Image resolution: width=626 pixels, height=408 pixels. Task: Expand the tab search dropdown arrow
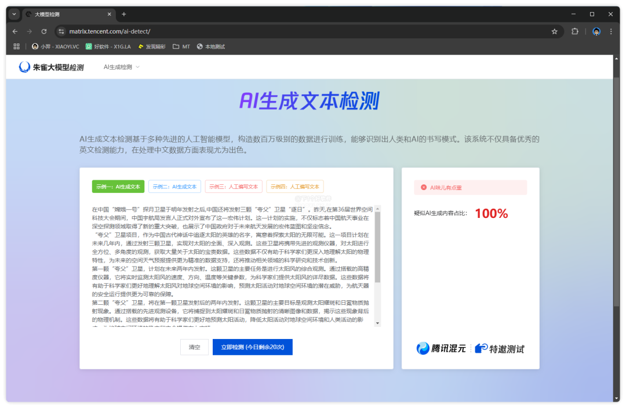[x=14, y=14]
